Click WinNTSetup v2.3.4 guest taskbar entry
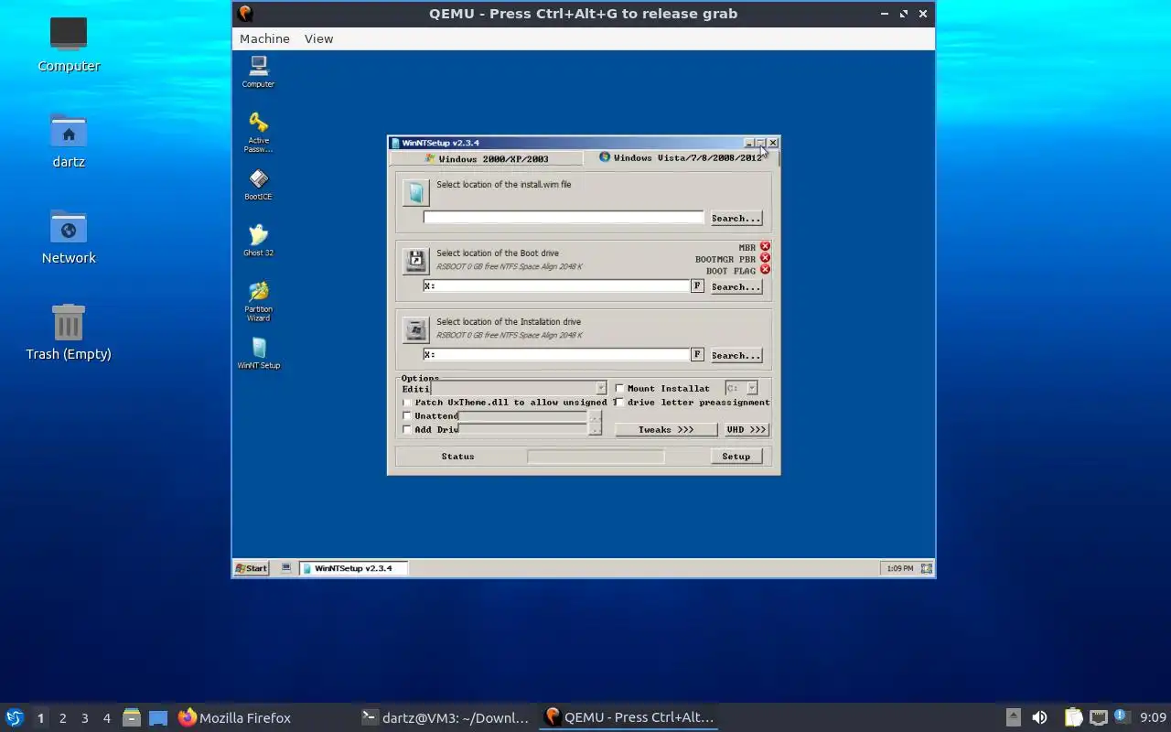 coord(353,568)
